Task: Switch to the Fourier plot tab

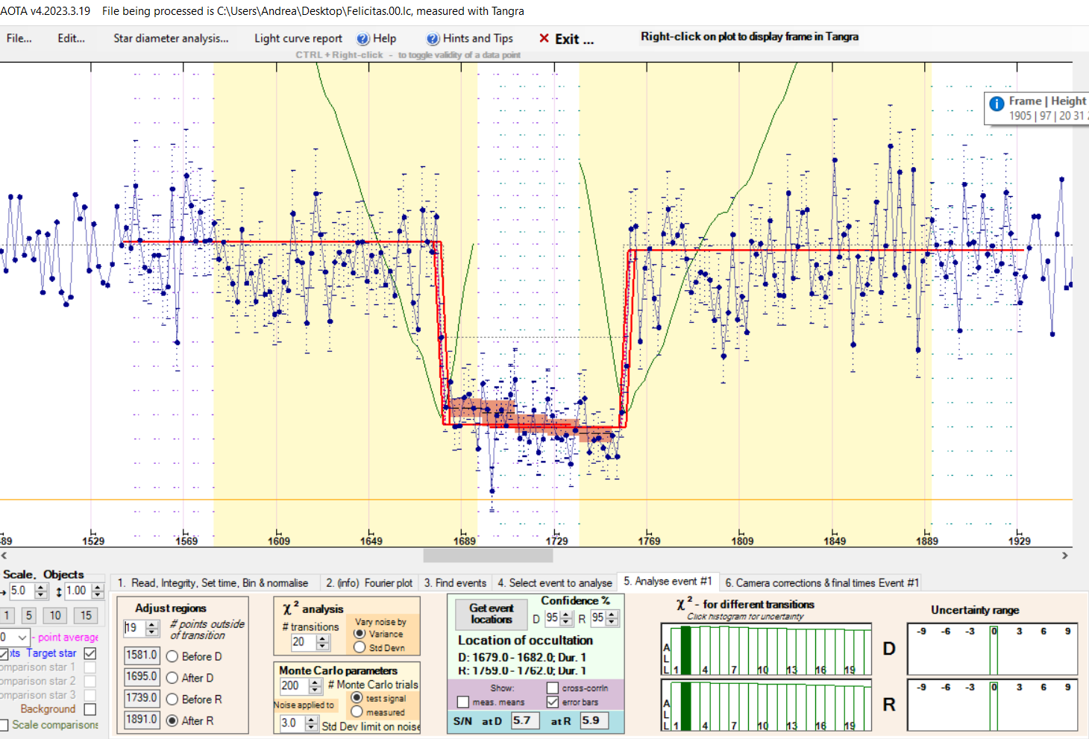Action: coord(369,583)
